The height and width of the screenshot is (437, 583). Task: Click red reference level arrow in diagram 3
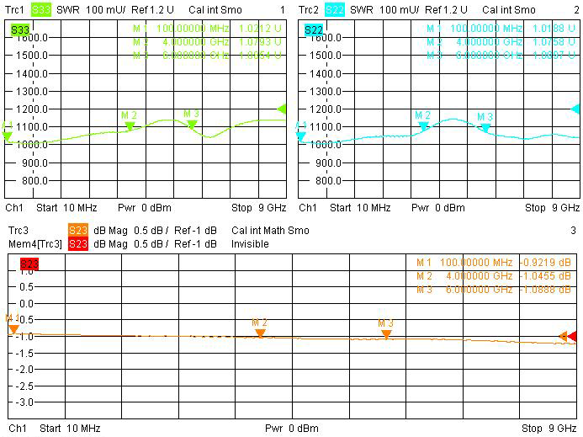coord(573,337)
